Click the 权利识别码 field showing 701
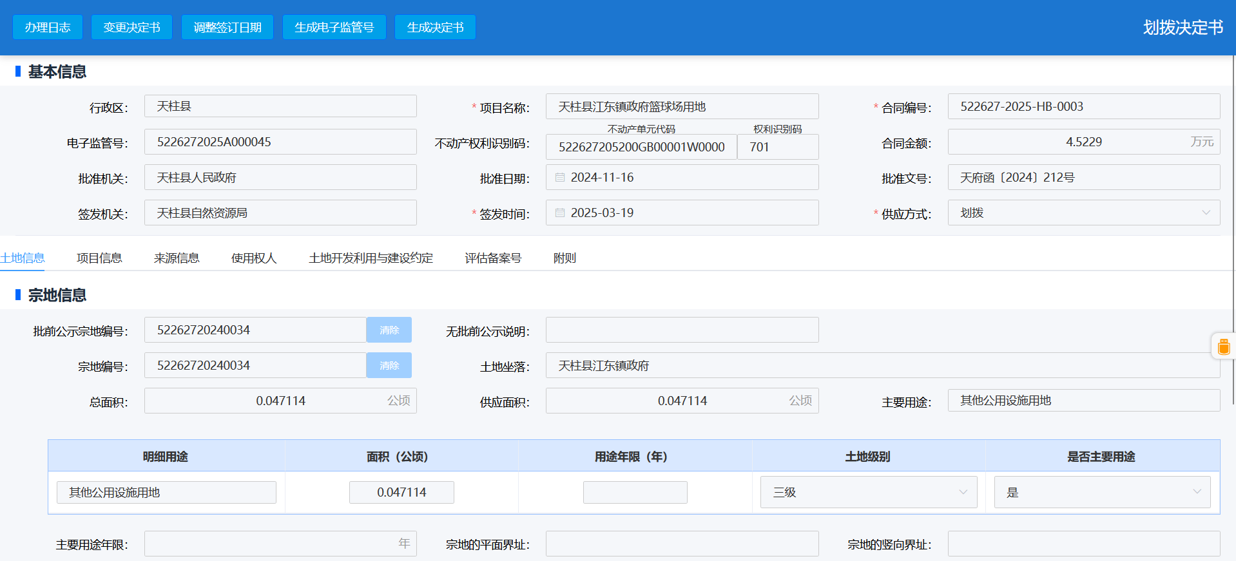The height and width of the screenshot is (561, 1236). click(x=778, y=147)
